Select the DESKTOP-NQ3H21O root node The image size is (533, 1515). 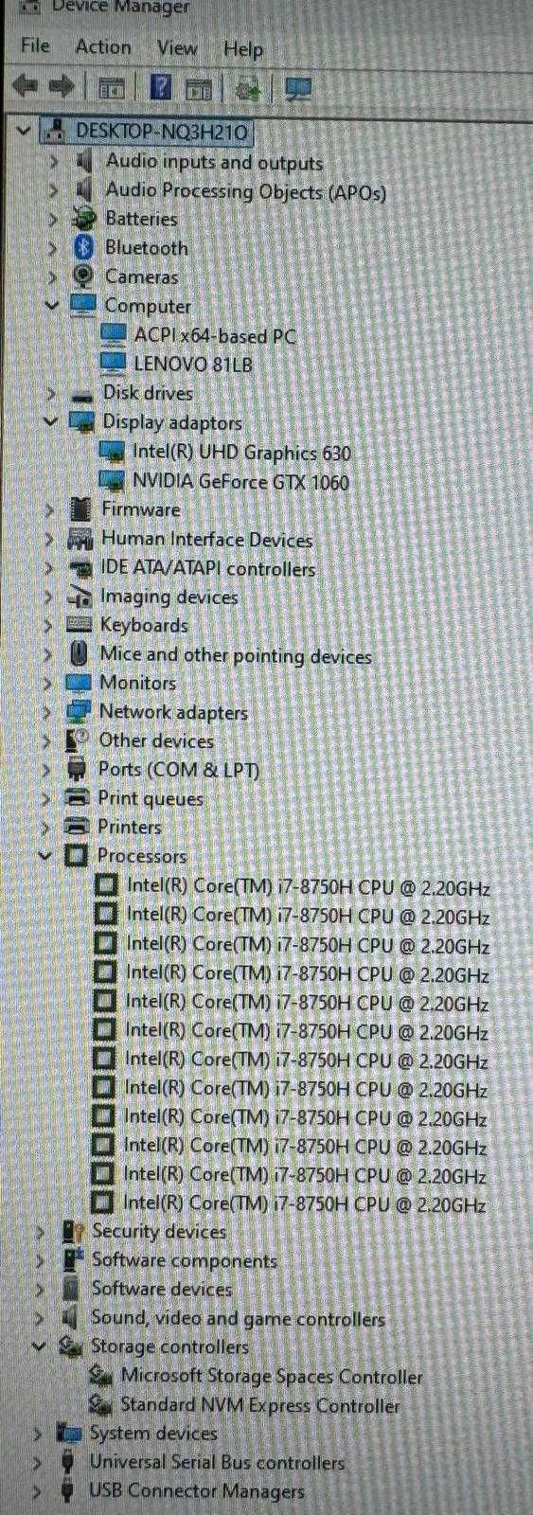coord(163,132)
